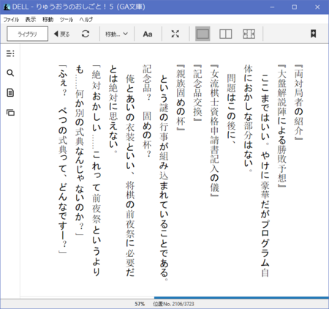The image size is (329, 309).
Task: Open the ツール menu
Action: [x=67, y=20]
